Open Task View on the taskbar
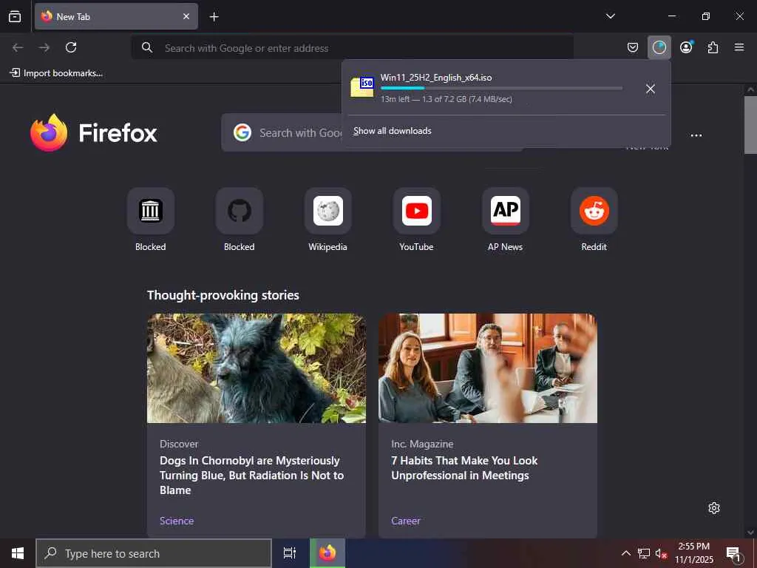This screenshot has height=568, width=757. [x=290, y=553]
